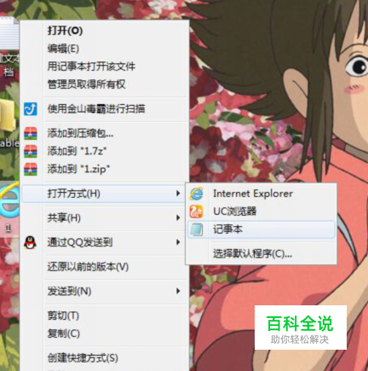This screenshot has height=371, width=368.
Task: Click the archive icon beside 添加到 "1.zip"
Action: (31, 169)
